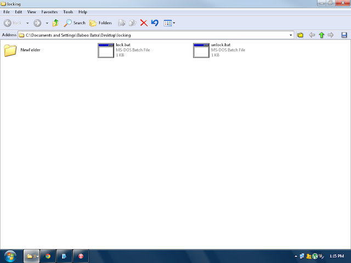Click the folder icon in address bar

click(21, 35)
